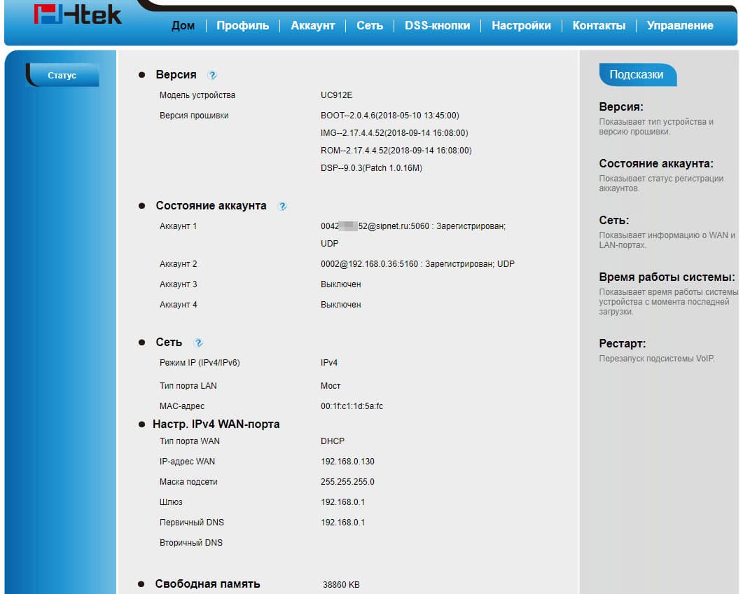This screenshot has height=594, width=743.
Task: Click the Рестарт: hint heading
Action: (x=622, y=344)
